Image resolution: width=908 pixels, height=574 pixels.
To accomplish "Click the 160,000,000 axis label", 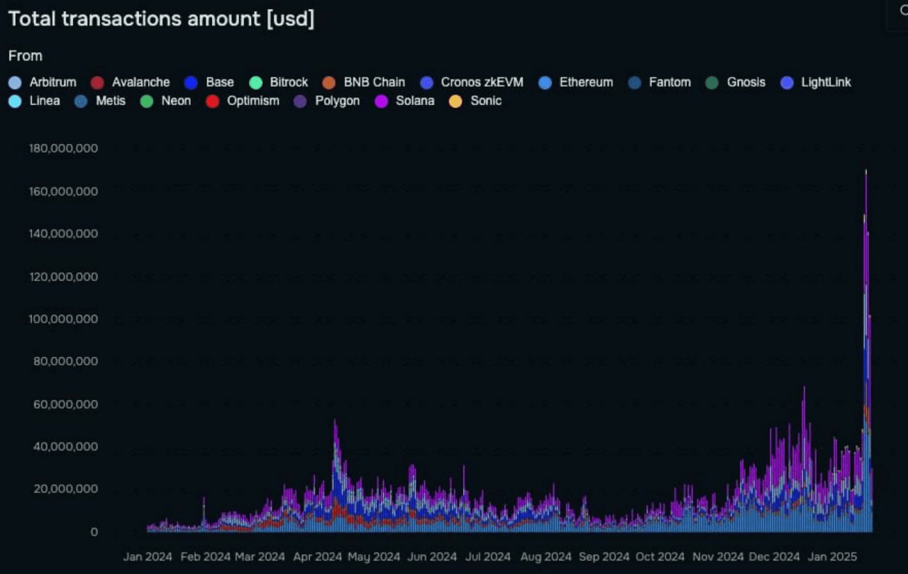I will click(63, 191).
